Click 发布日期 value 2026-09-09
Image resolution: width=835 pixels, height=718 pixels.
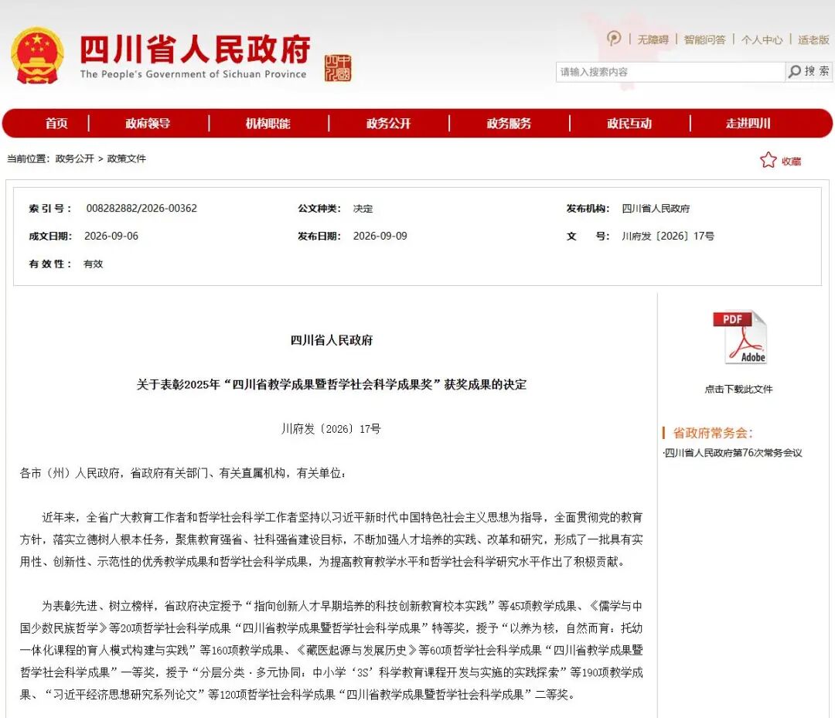click(x=380, y=236)
